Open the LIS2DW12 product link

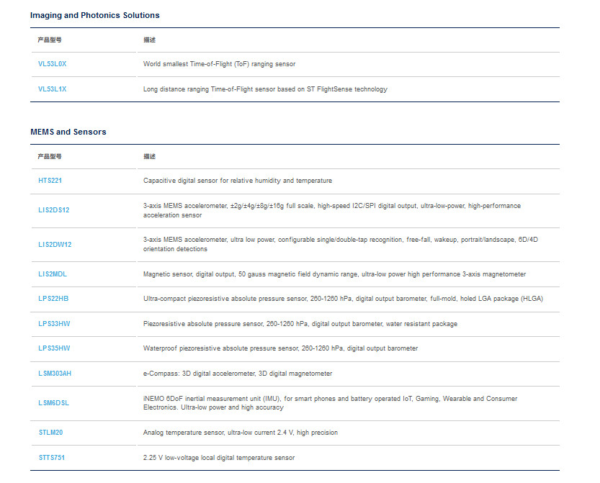click(x=55, y=244)
